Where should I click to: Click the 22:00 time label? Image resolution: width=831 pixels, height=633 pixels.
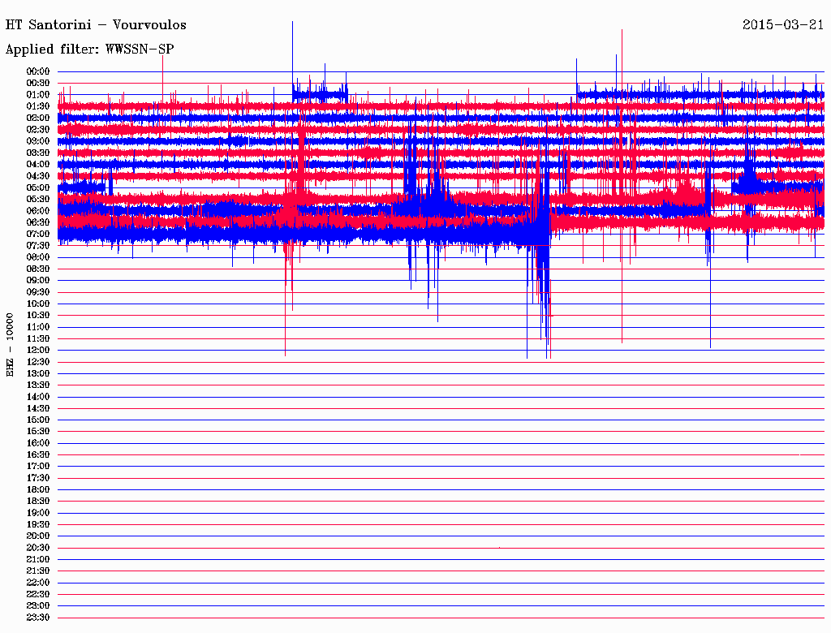coord(38,583)
